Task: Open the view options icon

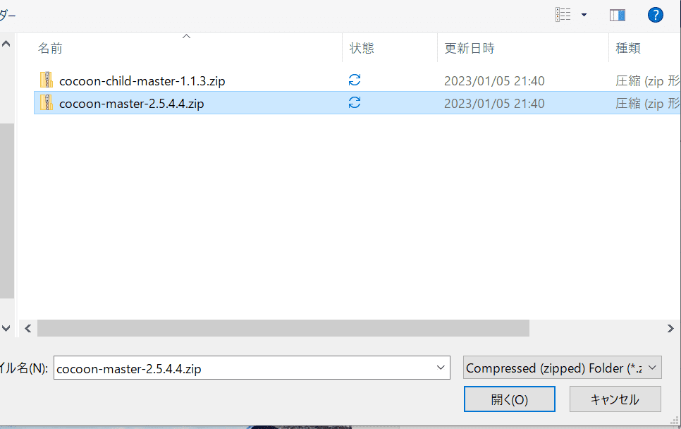Action: 563,15
